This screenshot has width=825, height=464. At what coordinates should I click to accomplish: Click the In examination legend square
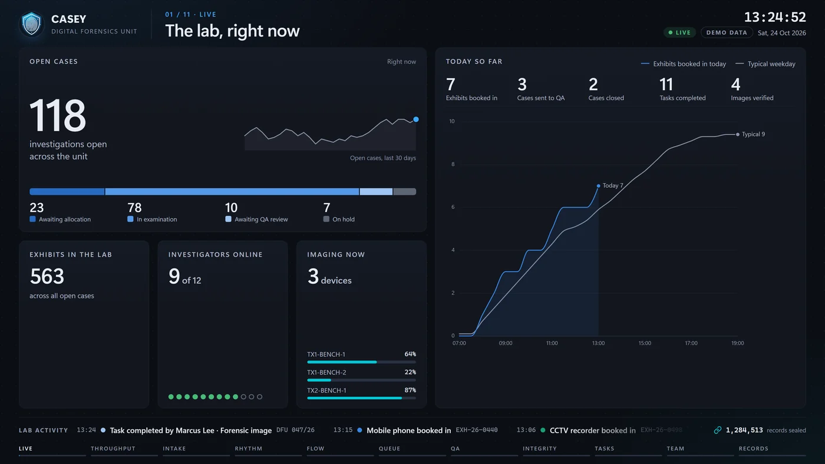click(x=130, y=219)
